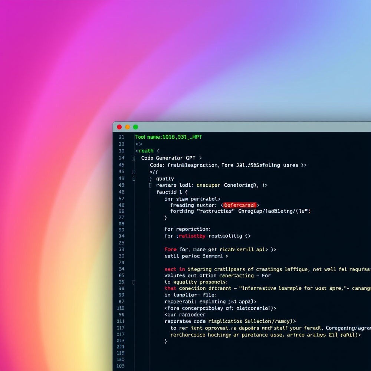Select the '<reath <' tag text
The image size is (371, 371).
pyautogui.click(x=147, y=151)
